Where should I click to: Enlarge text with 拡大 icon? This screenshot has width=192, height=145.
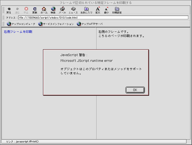point(98,9)
